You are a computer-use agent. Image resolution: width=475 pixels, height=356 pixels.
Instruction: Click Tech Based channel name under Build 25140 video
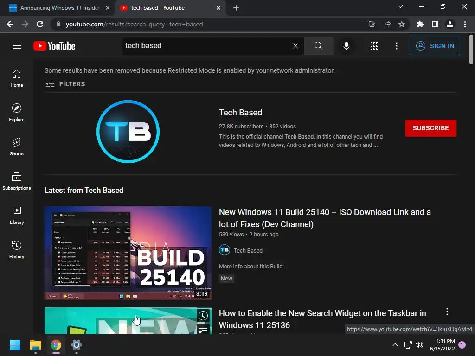248,251
